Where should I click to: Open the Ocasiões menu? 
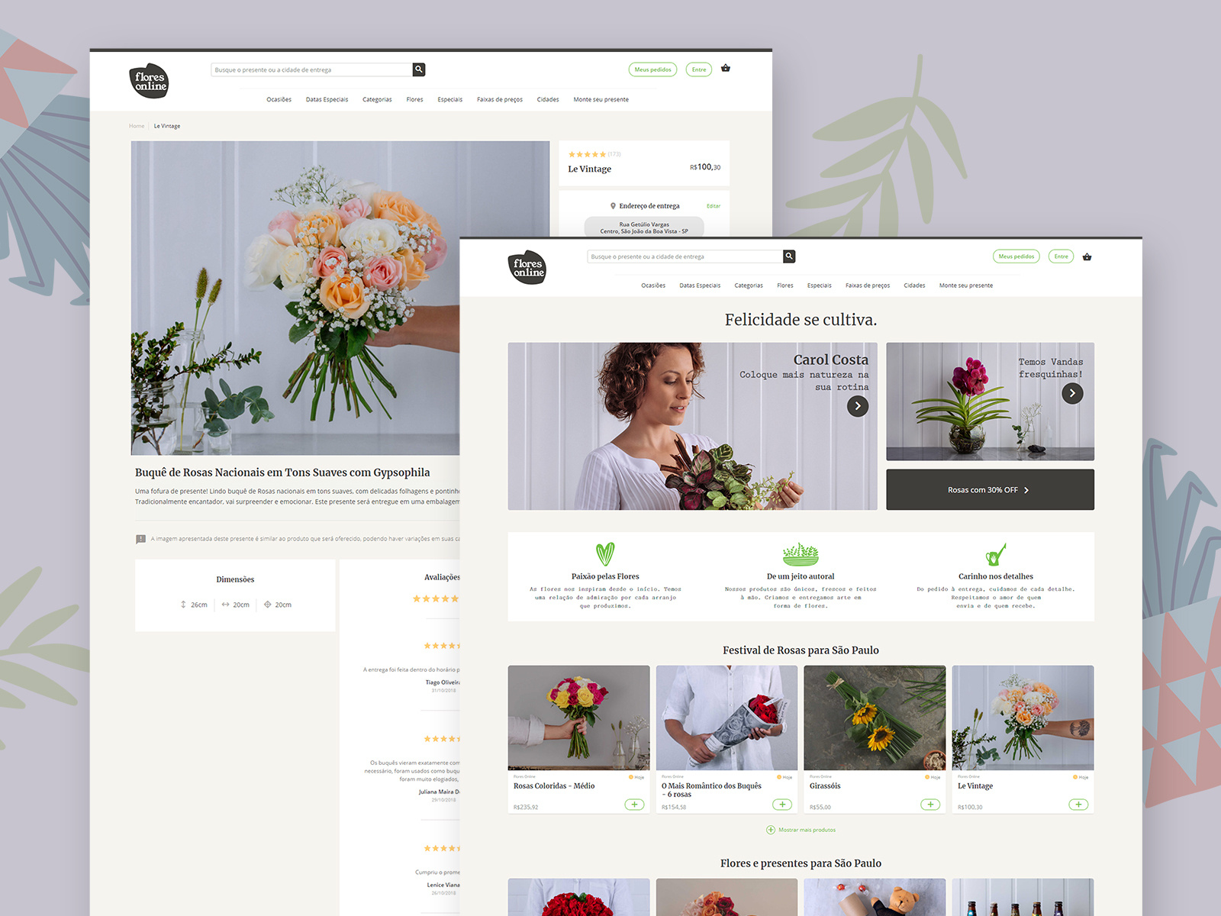pos(652,285)
